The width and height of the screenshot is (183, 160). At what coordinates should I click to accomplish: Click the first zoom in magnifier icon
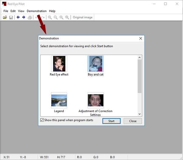pos(50,17)
